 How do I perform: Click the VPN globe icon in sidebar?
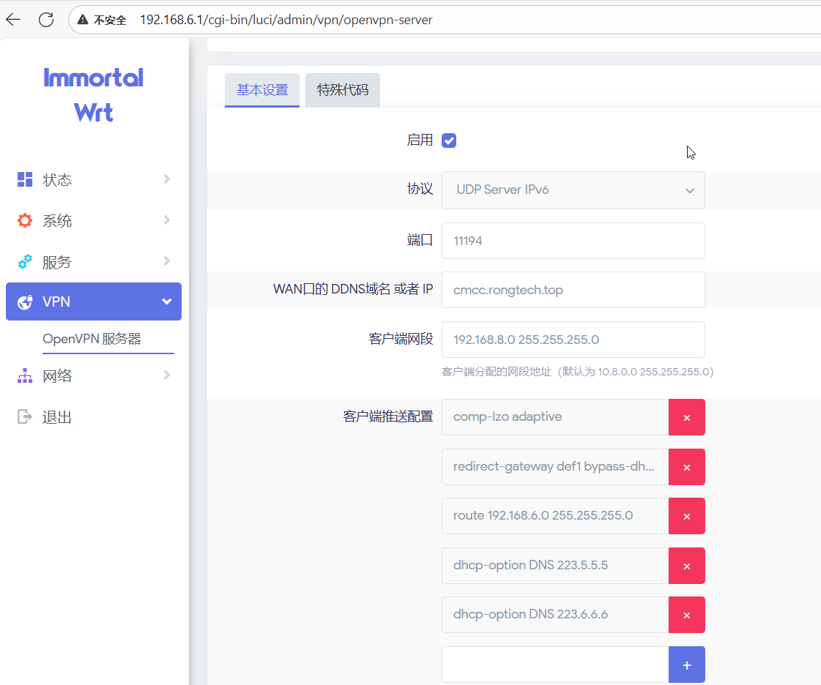click(25, 302)
